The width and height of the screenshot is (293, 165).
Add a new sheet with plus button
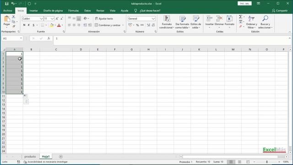pyautogui.click(x=61, y=157)
